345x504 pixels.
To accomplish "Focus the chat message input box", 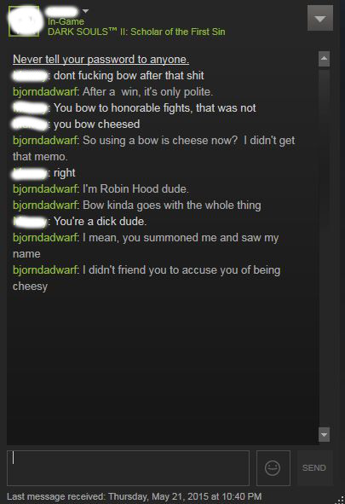I will 128,467.
